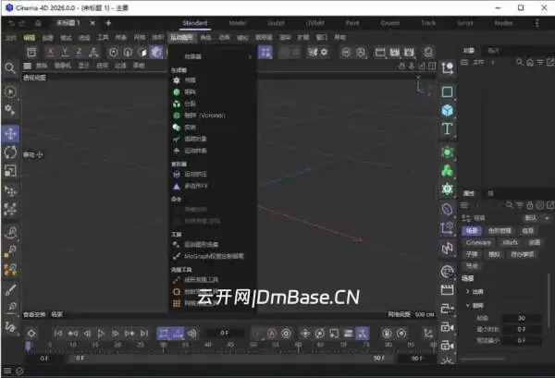Click the purple PolyFX triangle item
555x378 pixels.
pos(177,186)
